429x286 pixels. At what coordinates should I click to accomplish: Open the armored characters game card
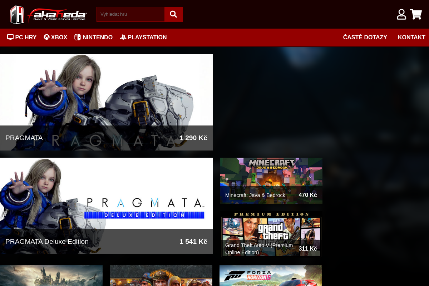coord(161,275)
